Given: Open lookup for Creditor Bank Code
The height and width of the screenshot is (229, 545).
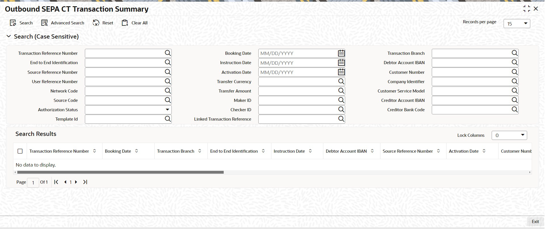Looking at the screenshot, I should (515, 110).
